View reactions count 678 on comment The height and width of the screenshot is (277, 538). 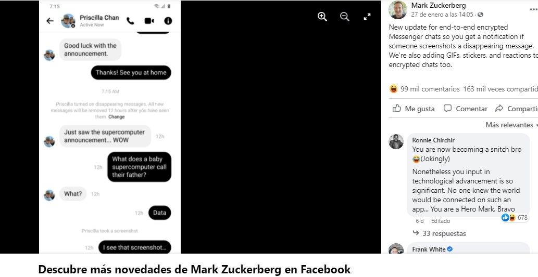tap(515, 217)
